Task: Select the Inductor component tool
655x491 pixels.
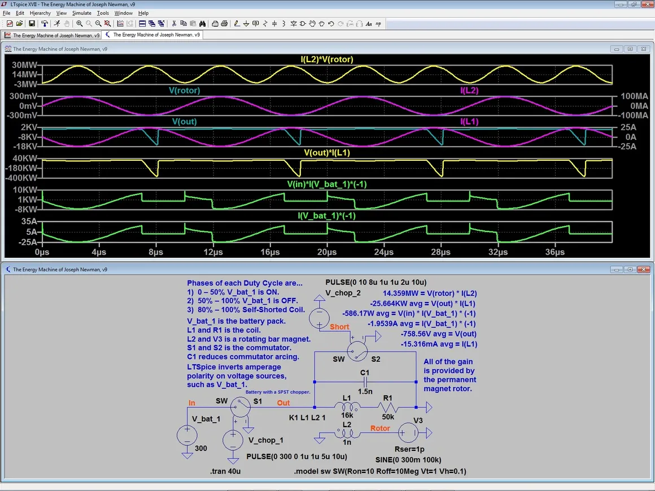Action: [x=284, y=24]
